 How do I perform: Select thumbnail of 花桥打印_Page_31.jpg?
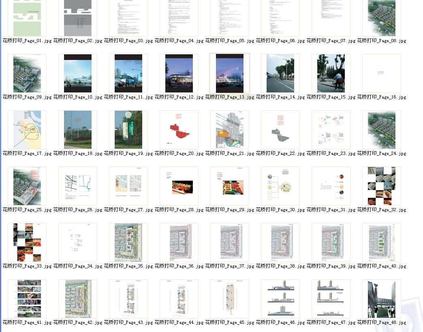click(x=331, y=186)
